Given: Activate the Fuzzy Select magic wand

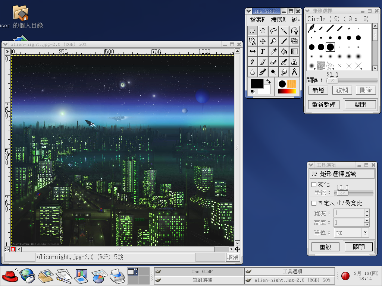Looking at the screenshot, I should (x=284, y=31).
